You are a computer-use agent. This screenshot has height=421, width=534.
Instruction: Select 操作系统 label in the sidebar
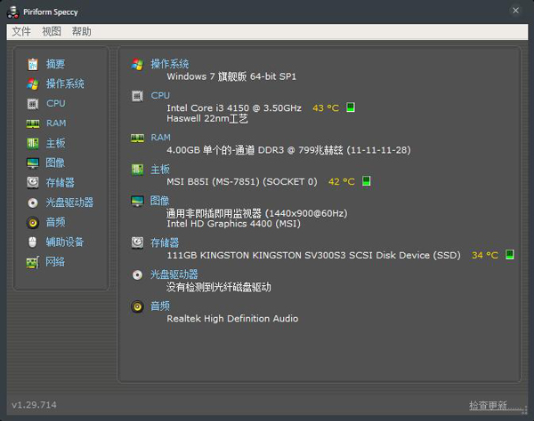click(65, 83)
